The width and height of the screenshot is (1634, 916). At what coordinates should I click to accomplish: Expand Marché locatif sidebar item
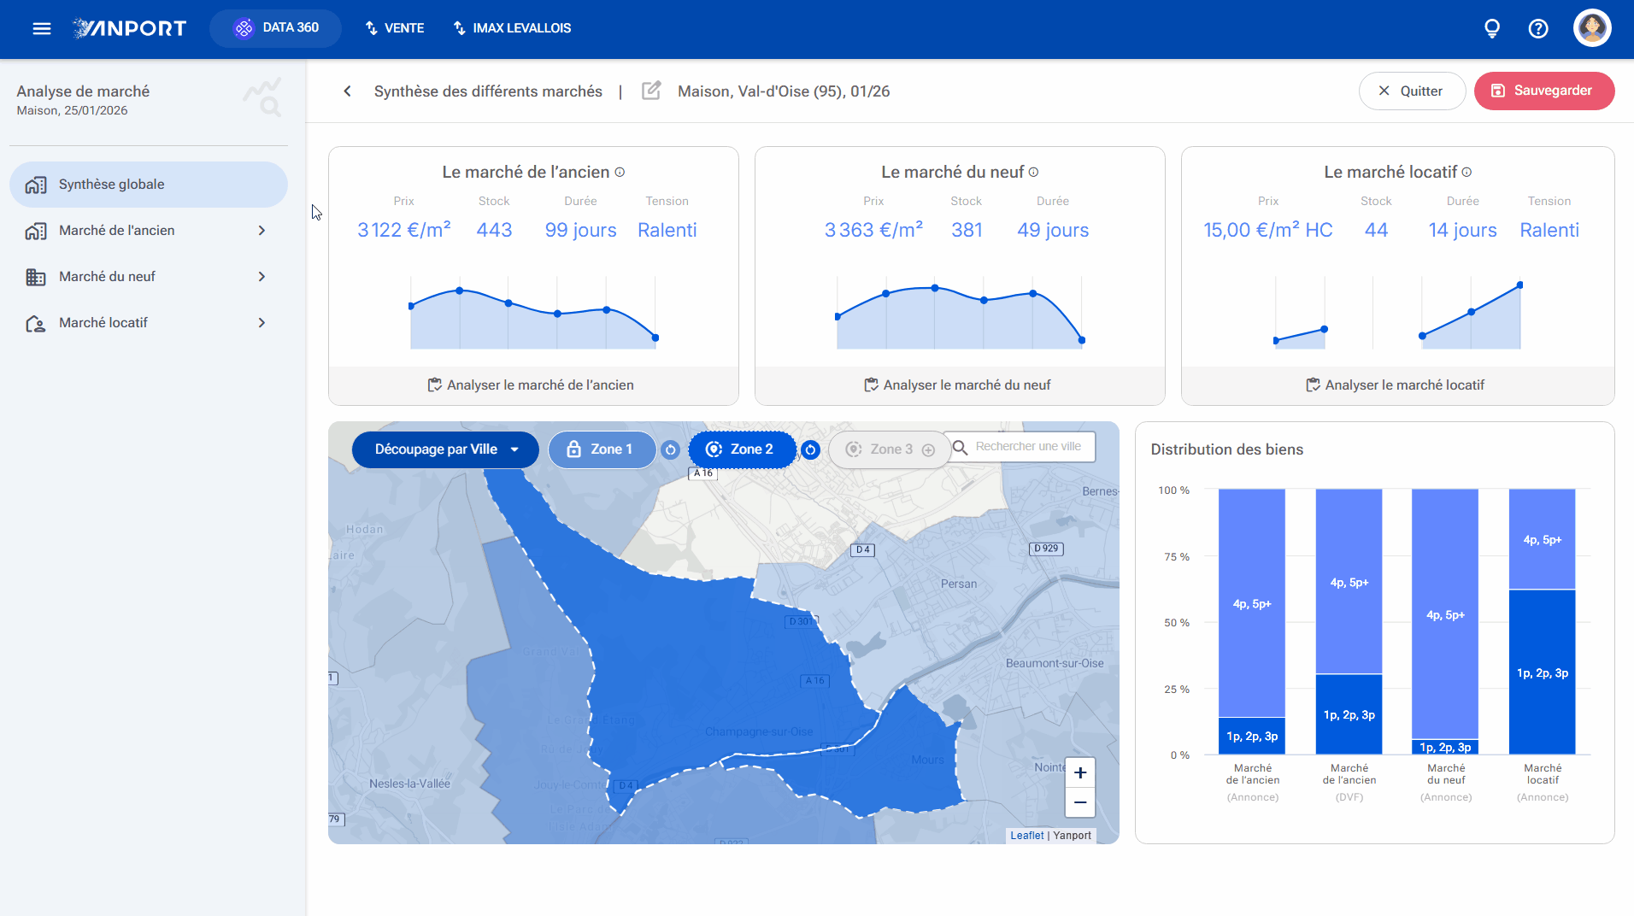(149, 323)
